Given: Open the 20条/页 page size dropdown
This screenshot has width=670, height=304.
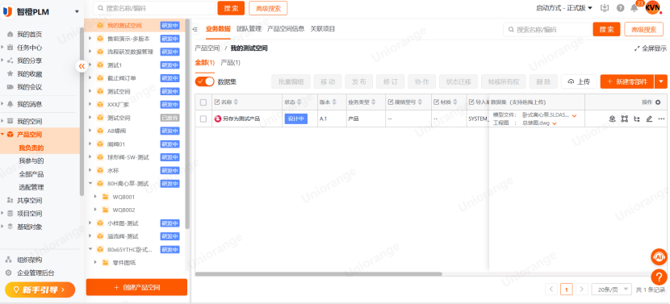Looking at the screenshot, I should click(x=611, y=289).
